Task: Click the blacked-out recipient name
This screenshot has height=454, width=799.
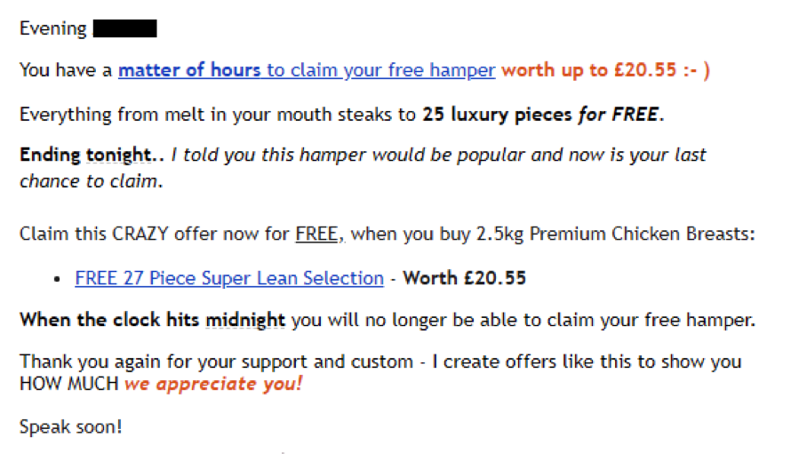Action: point(124,28)
